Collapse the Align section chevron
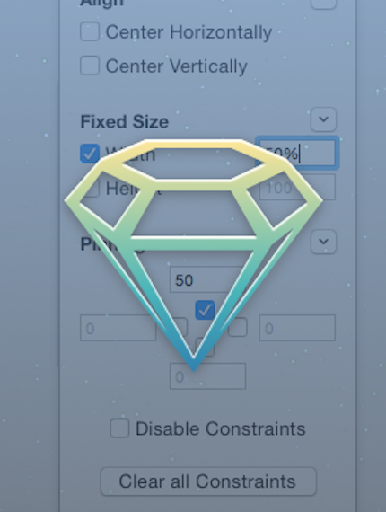 323,4
